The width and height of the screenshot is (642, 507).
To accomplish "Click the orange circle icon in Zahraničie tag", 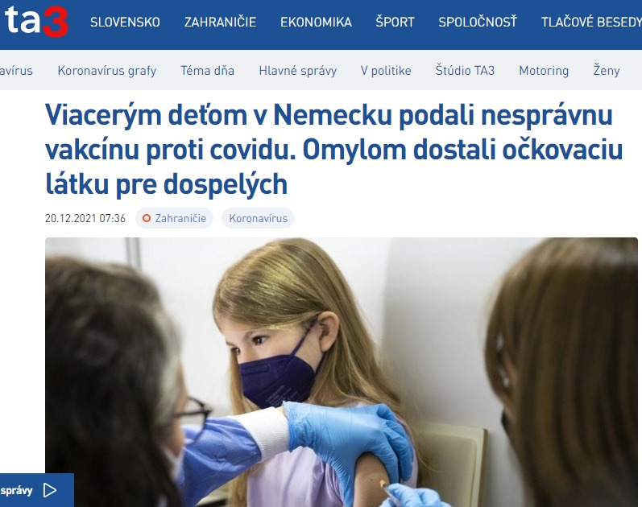I will pos(147,219).
